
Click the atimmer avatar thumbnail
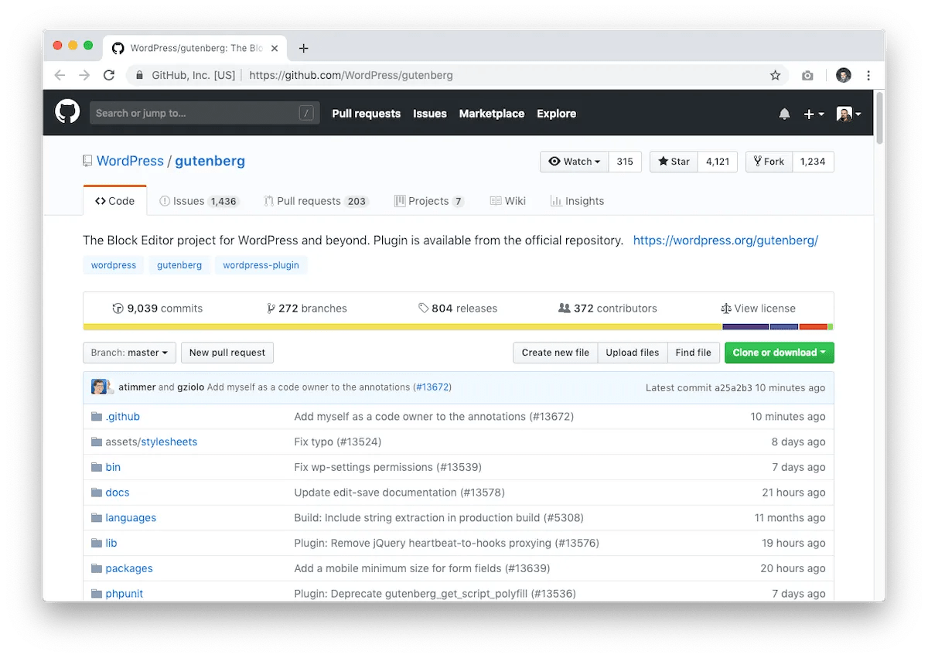pyautogui.click(x=99, y=387)
